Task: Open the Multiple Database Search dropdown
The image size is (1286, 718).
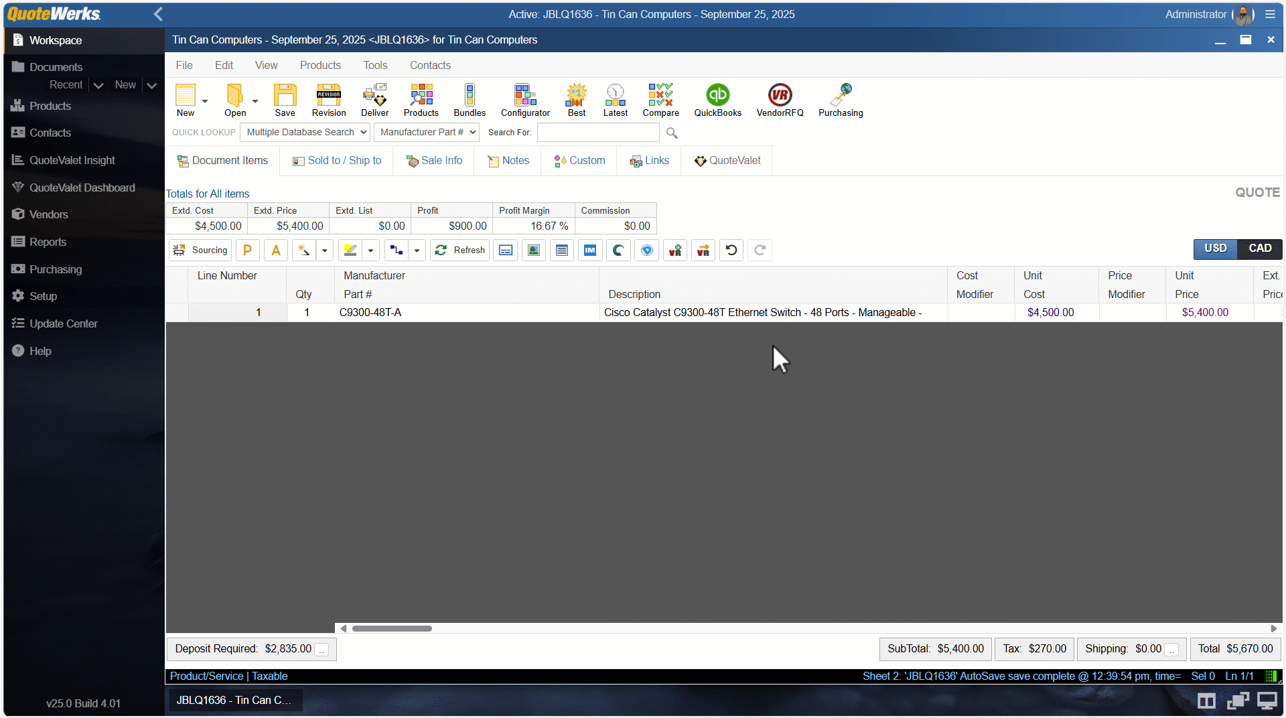Action: coord(305,133)
